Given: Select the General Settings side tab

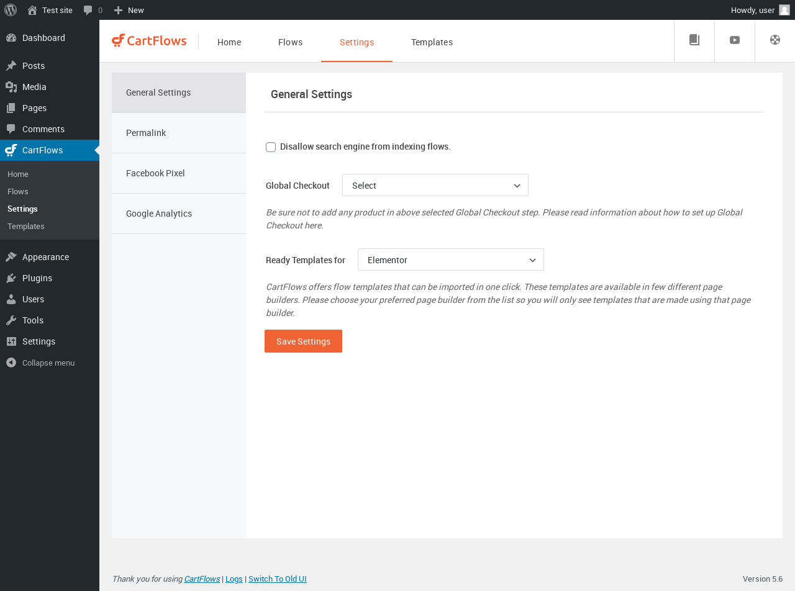Looking at the screenshot, I should pos(179,92).
